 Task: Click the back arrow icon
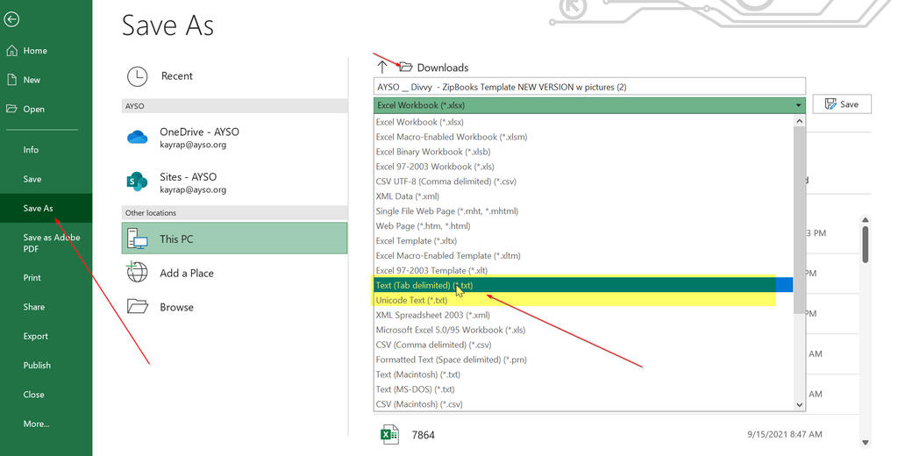[12, 19]
